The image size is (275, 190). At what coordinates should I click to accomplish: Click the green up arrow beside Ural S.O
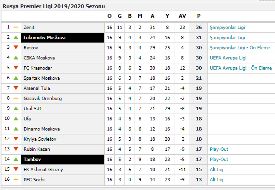[x=16, y=108]
